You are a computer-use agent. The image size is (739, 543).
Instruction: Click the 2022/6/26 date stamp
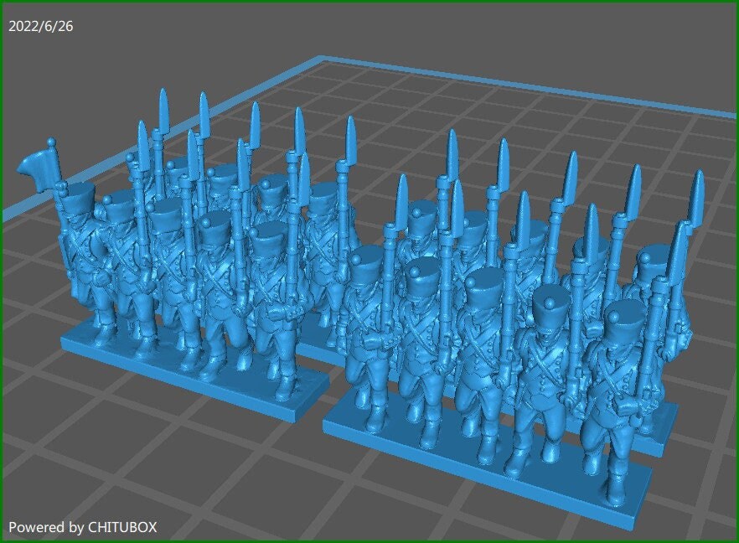tap(40, 26)
